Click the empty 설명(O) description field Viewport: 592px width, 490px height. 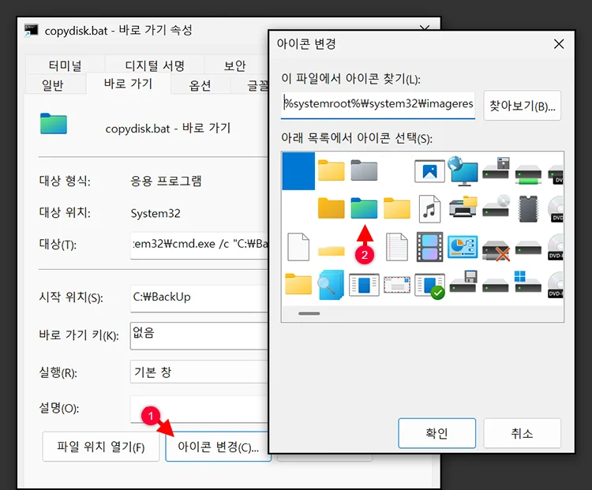pyautogui.click(x=200, y=410)
